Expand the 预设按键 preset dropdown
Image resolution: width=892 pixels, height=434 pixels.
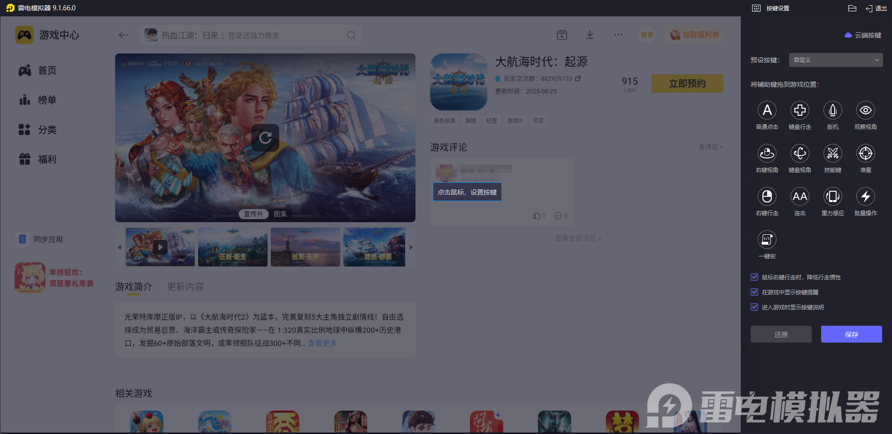836,60
